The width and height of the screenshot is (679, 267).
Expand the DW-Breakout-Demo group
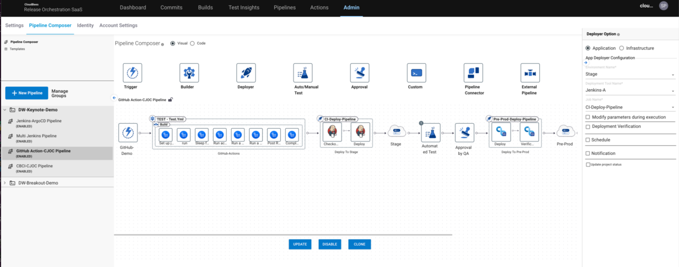click(x=5, y=183)
